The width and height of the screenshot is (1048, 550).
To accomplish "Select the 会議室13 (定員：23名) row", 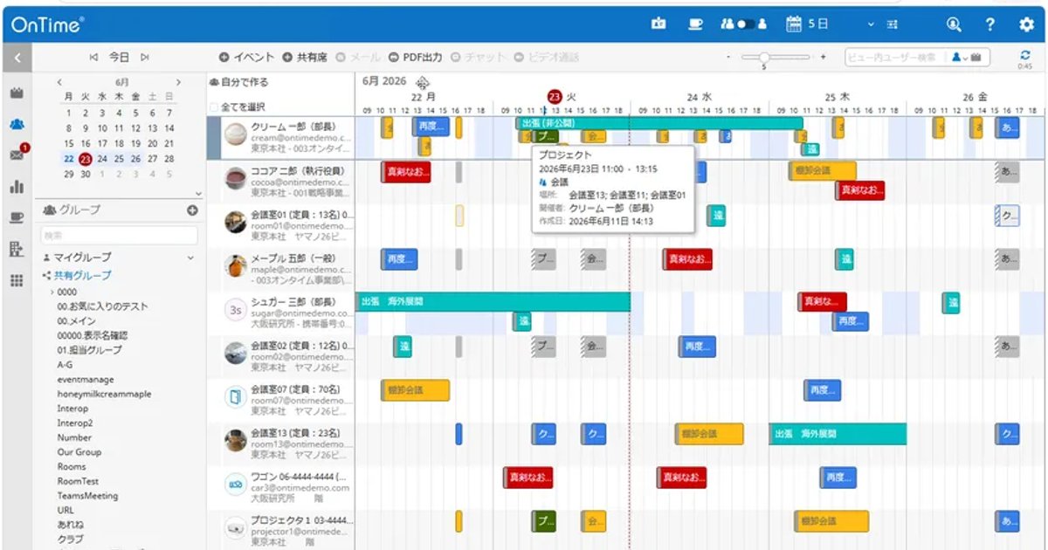I will point(282,443).
